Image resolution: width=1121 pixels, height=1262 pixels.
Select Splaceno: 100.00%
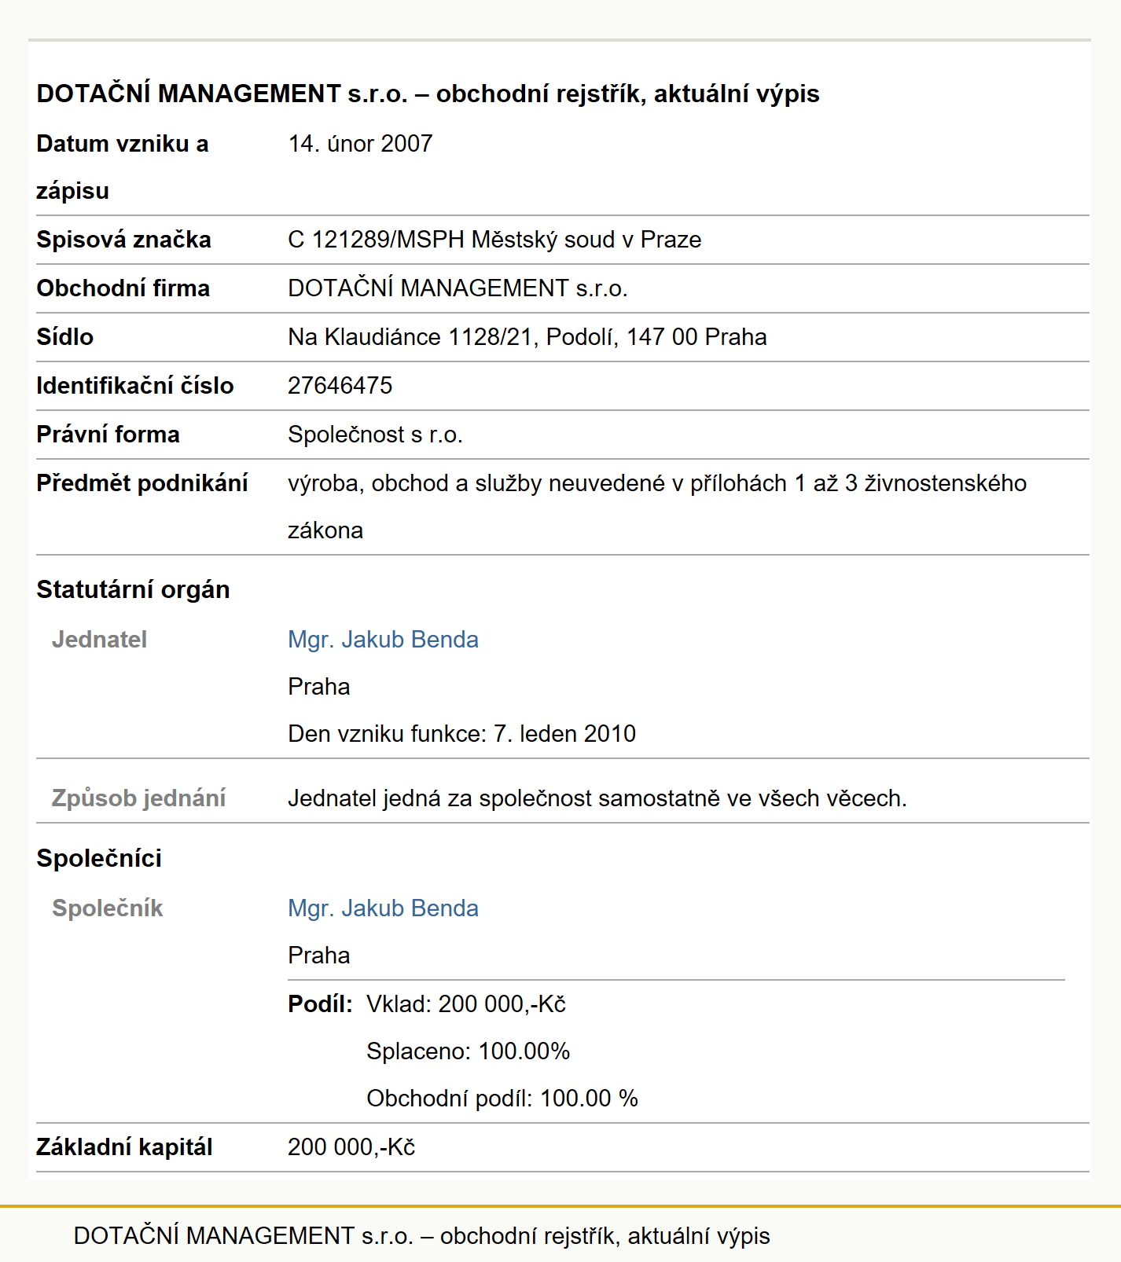pyautogui.click(x=468, y=1051)
